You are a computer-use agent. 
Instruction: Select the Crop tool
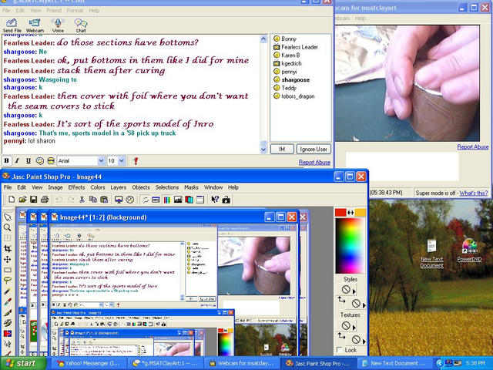[x=8, y=249]
